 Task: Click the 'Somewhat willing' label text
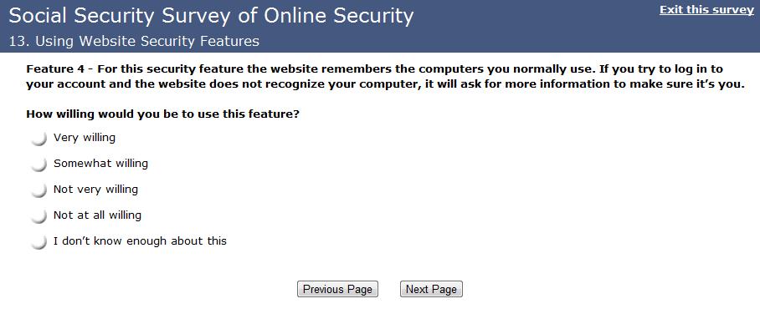point(100,164)
